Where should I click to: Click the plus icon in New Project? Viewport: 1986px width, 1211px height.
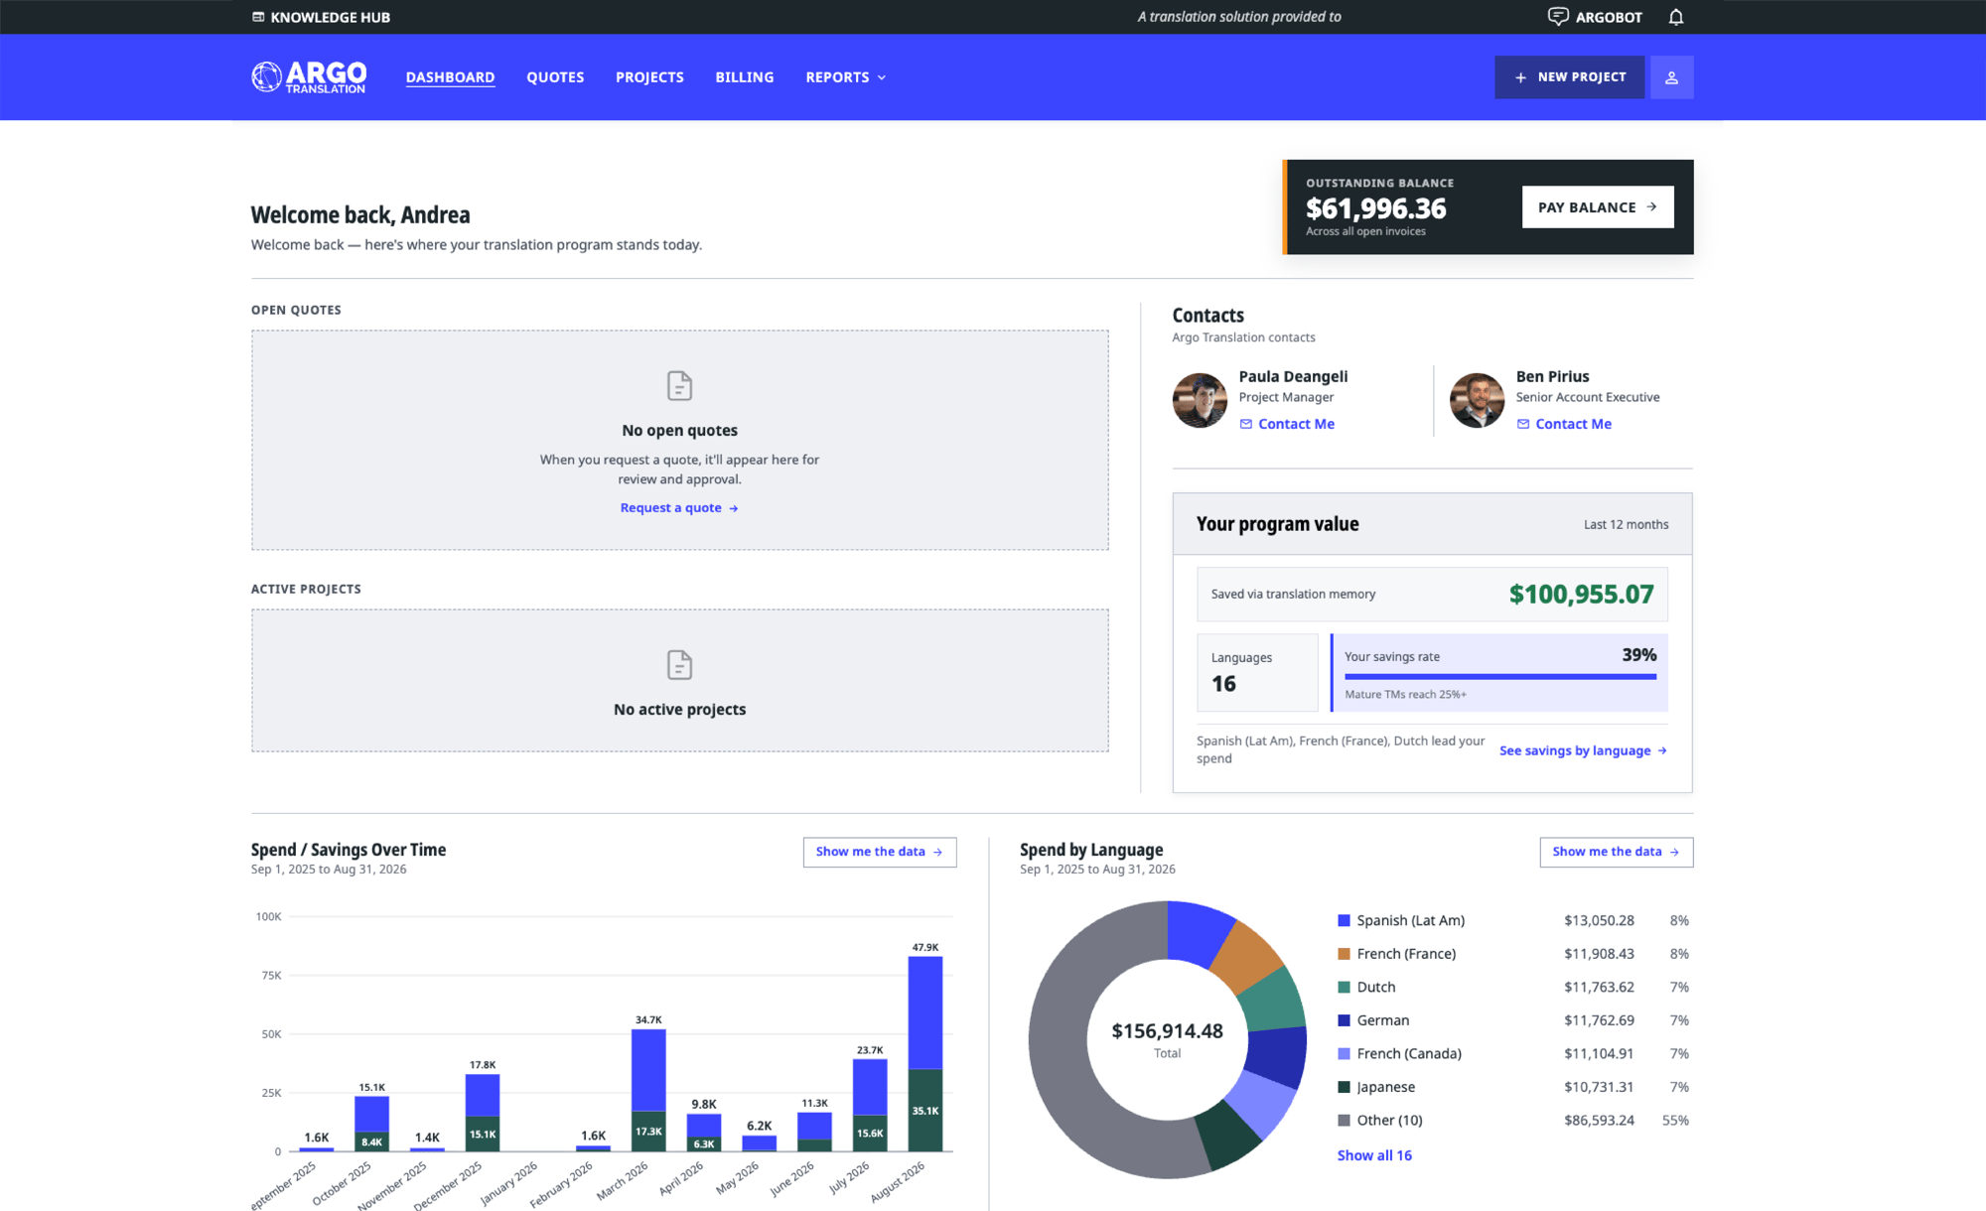click(x=1520, y=77)
